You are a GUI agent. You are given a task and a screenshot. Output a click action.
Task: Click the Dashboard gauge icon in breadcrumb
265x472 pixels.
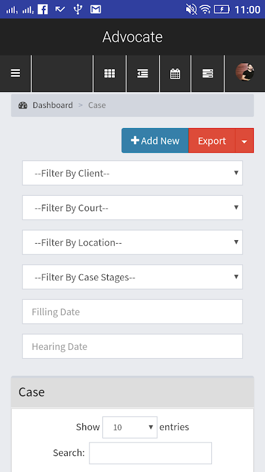(x=23, y=106)
